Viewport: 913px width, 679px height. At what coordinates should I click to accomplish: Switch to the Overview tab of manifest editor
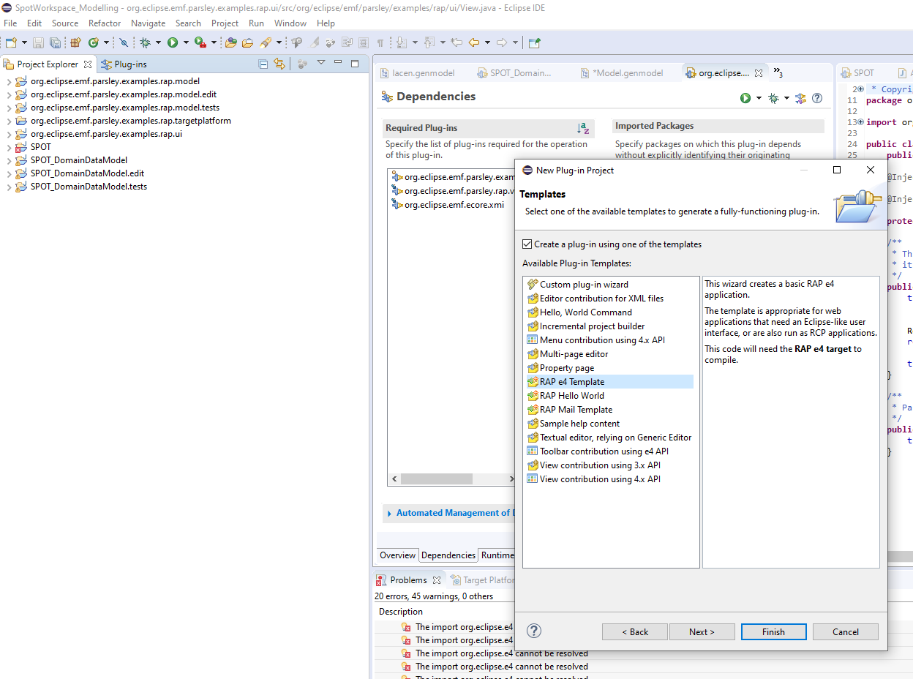point(397,555)
